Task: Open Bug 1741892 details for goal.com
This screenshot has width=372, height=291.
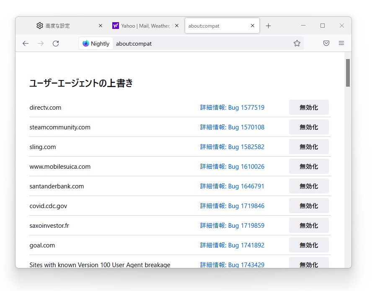Action: point(232,245)
